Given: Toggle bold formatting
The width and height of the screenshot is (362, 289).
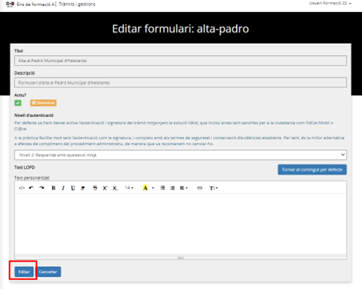Looking at the screenshot, I should (x=54, y=188).
